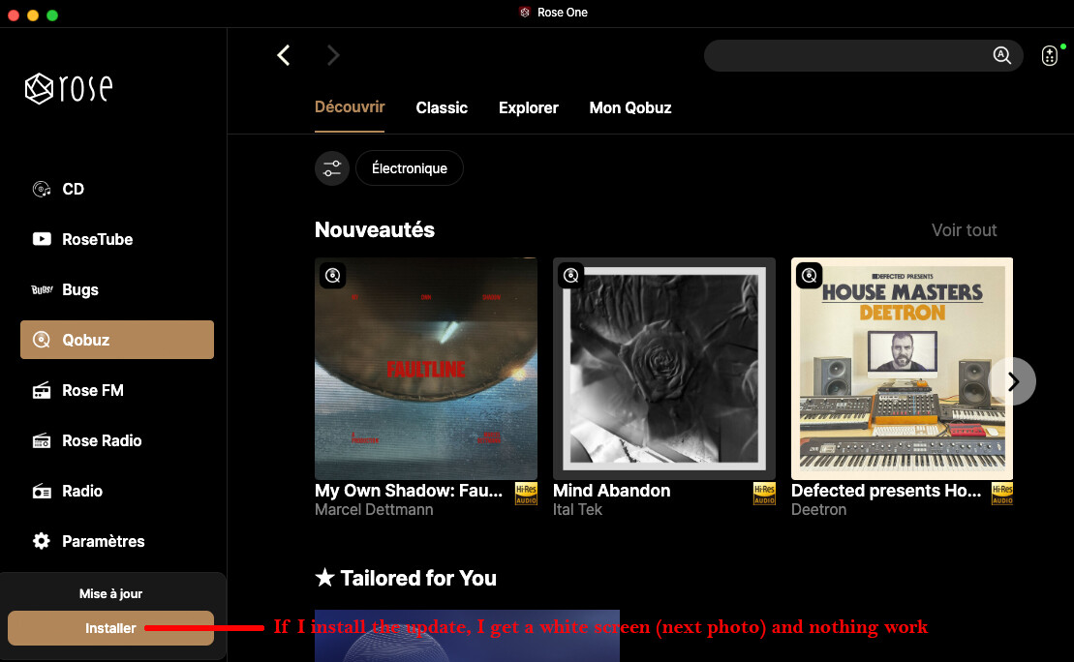The height and width of the screenshot is (662, 1074).
Task: Click Voir tout for Nouveautés
Action: (964, 230)
